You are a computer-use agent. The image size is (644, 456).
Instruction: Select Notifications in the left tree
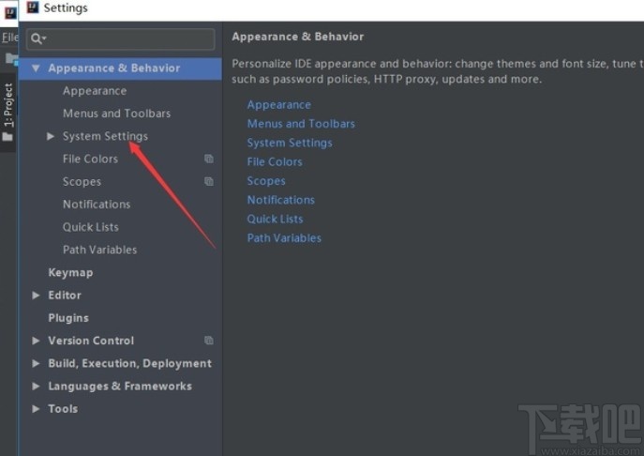97,204
